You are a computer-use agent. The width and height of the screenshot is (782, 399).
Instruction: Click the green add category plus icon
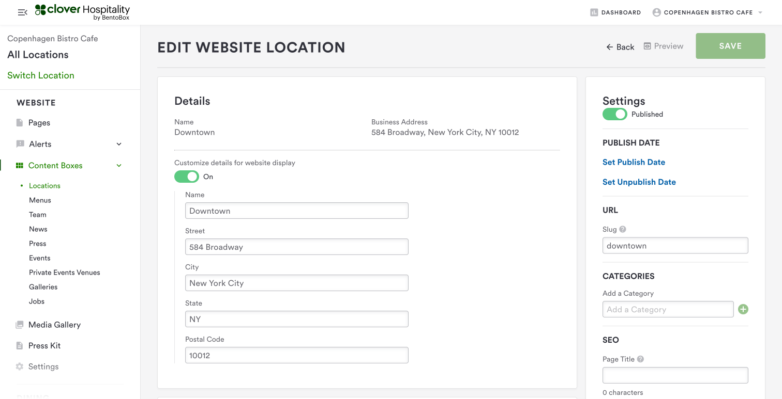[743, 309]
